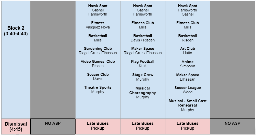Click the Gardening Club entry
Screen dimensions: 256x135
[x=98, y=49]
